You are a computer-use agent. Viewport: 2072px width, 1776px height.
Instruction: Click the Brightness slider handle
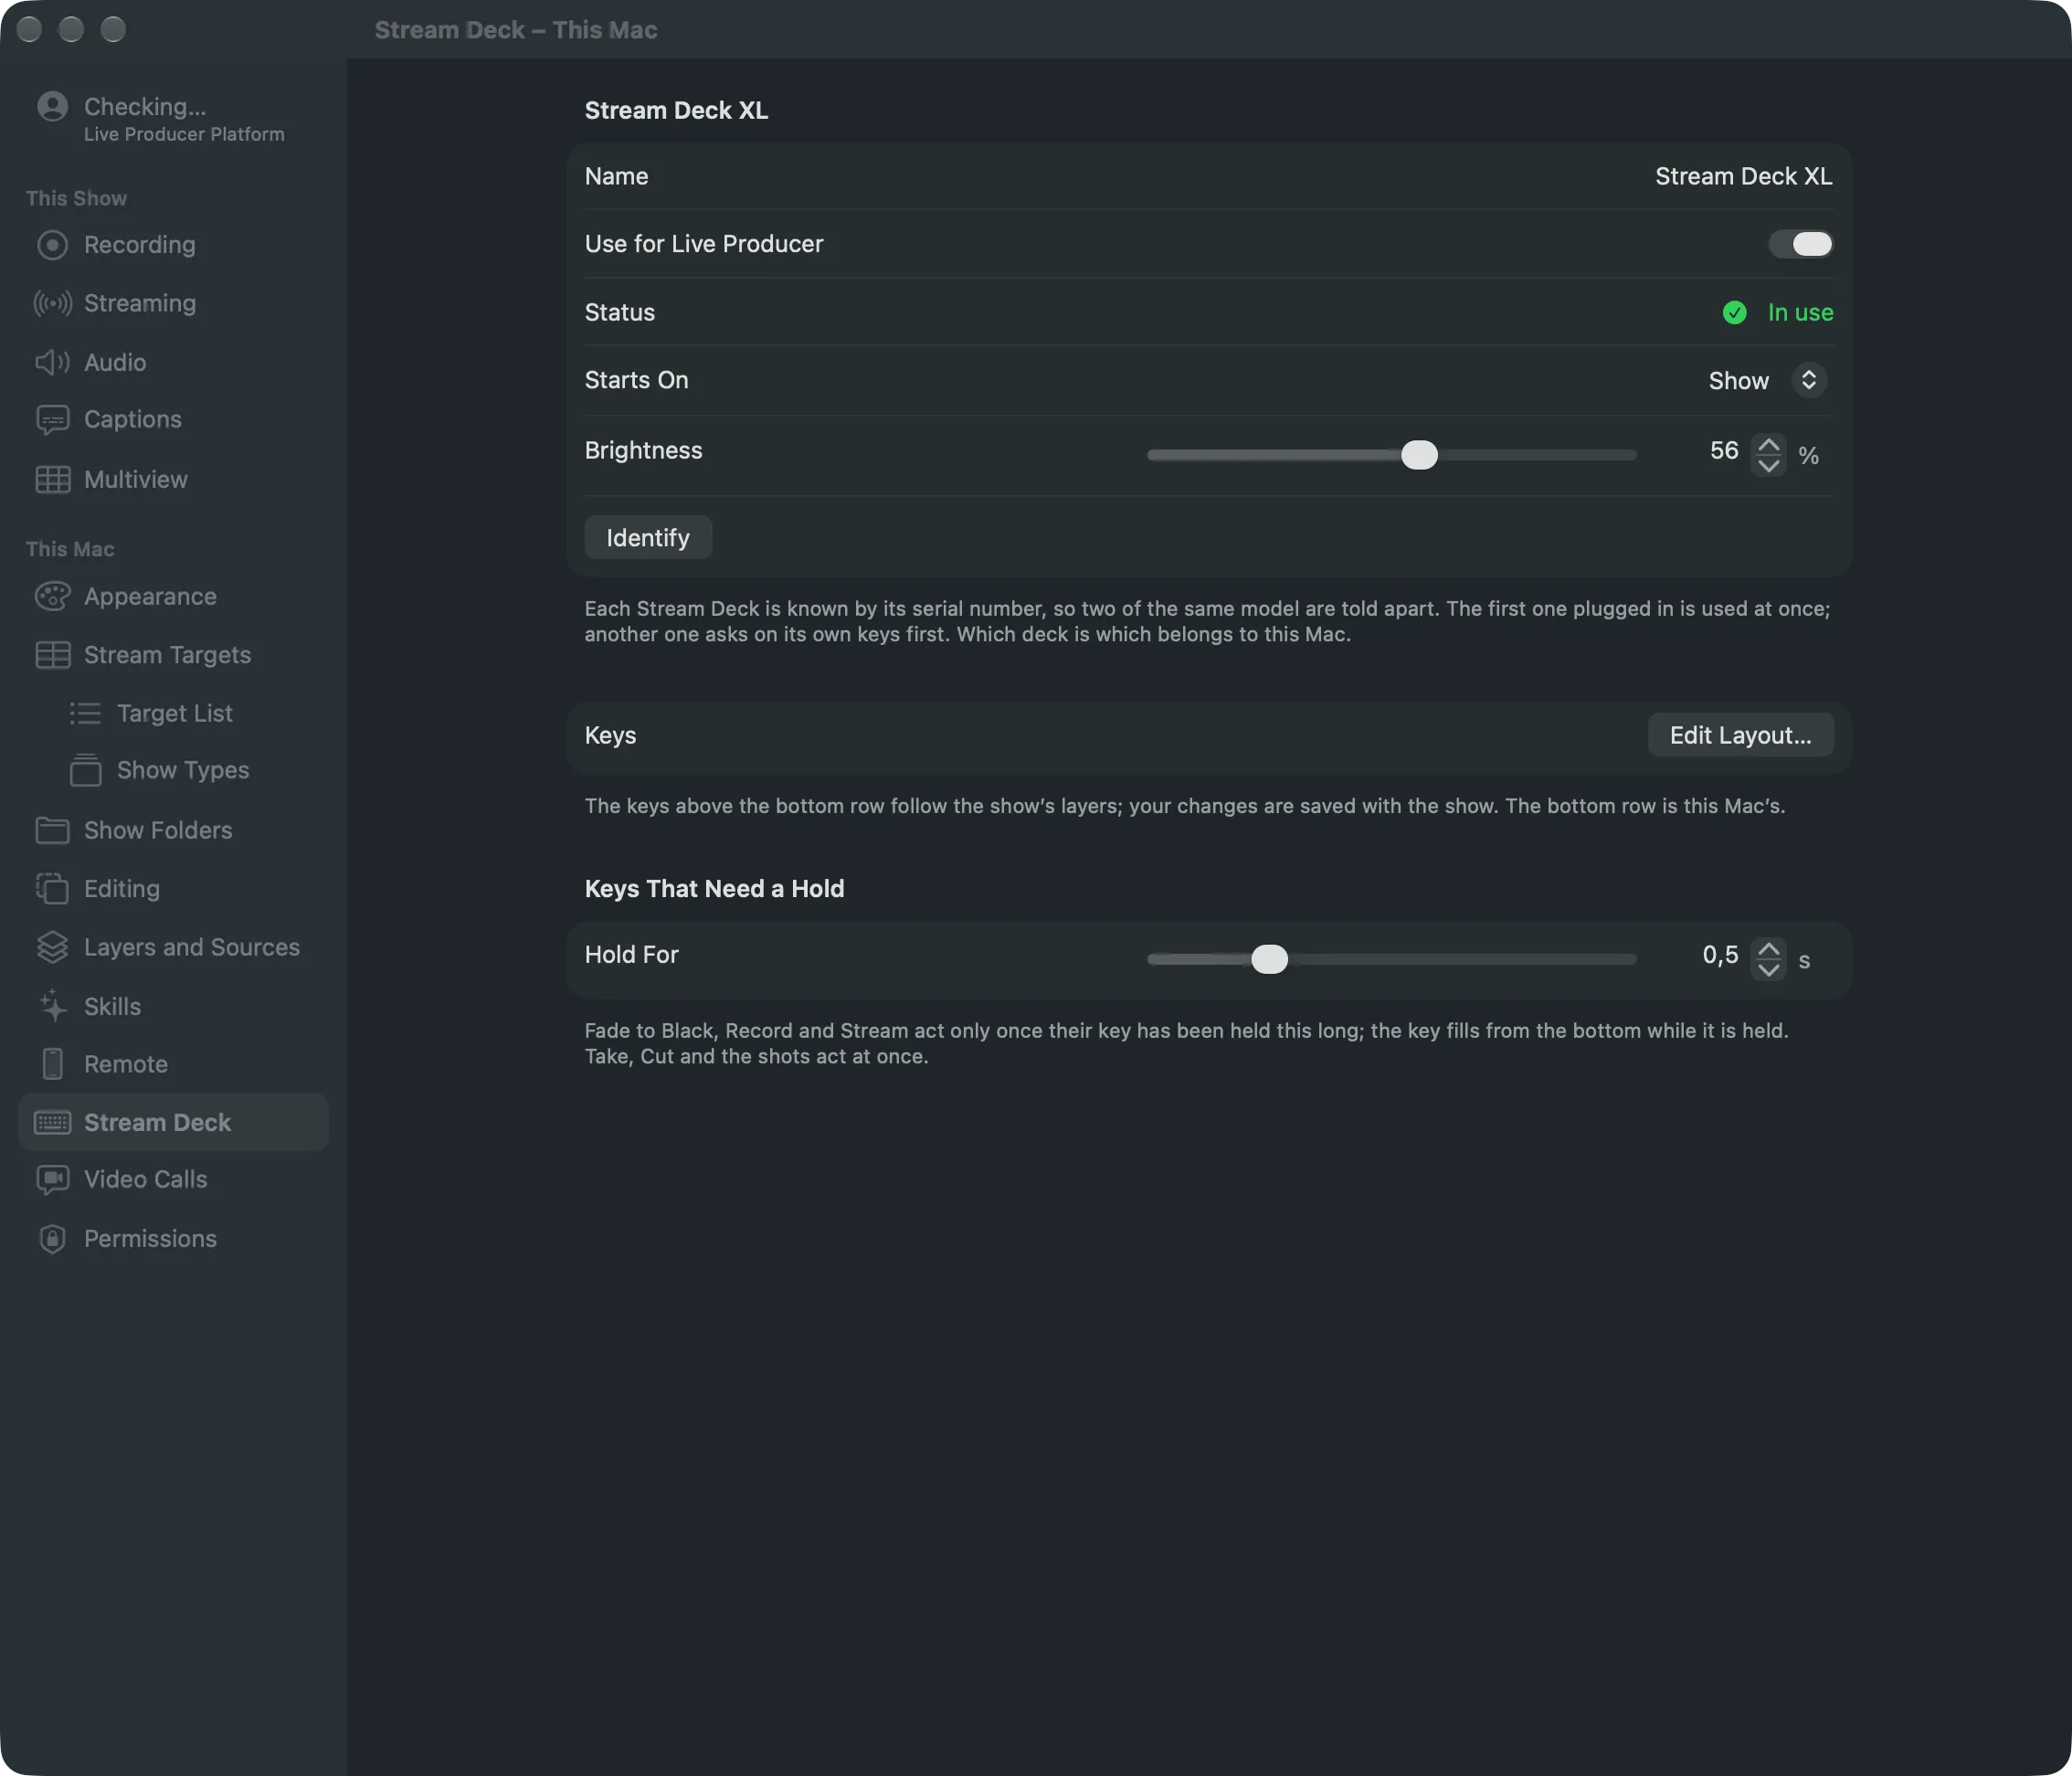[x=1418, y=455]
